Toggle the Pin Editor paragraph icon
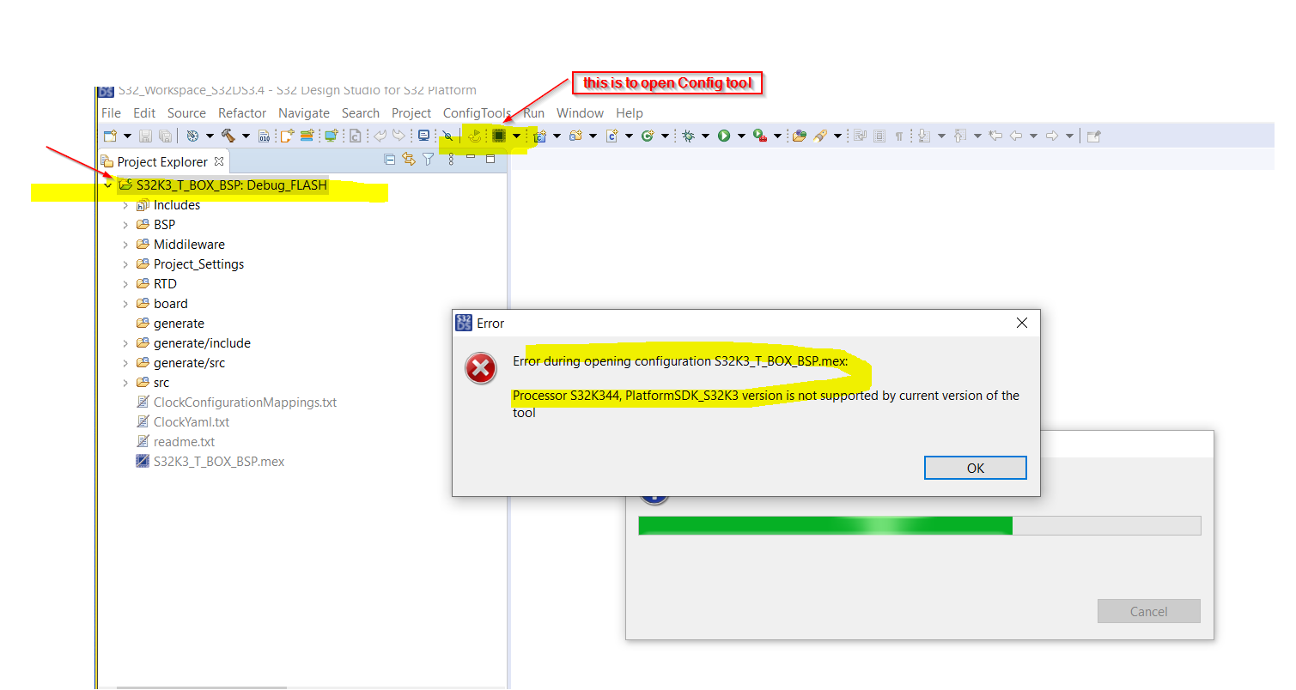The image size is (1296, 690). [897, 135]
